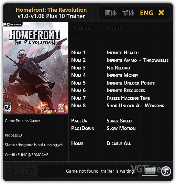Viewport: 176px width, 184px height.
Task: Activate Super Speed option
Action: tap(119, 121)
